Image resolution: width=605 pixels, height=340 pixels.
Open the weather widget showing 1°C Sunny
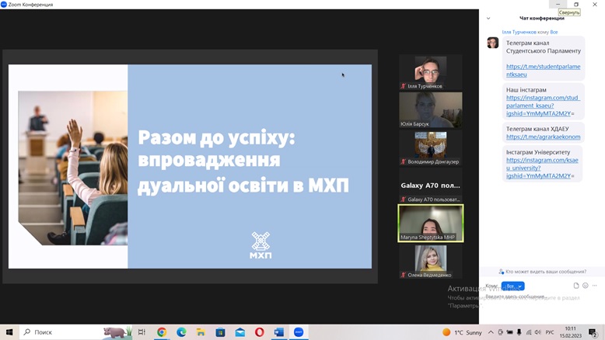pyautogui.click(x=462, y=332)
